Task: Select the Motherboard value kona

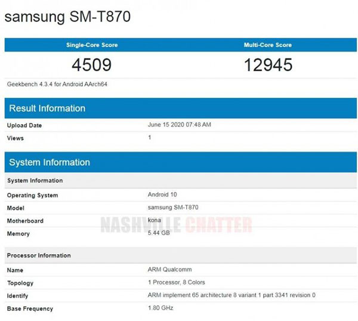Action: click(155, 220)
